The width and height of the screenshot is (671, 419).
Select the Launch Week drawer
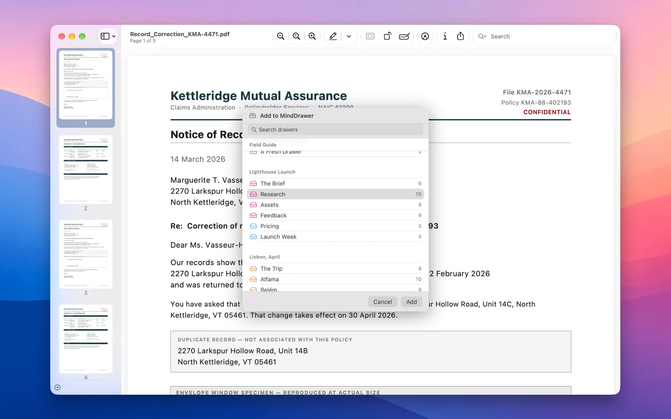[335, 237]
